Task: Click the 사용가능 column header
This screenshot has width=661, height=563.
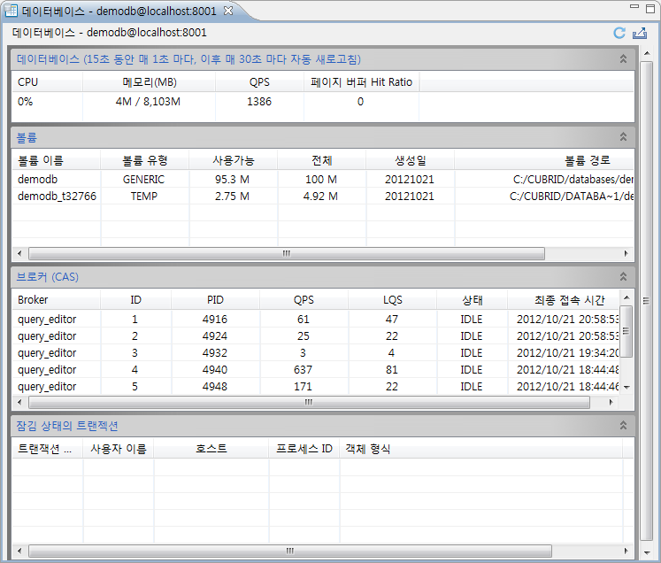Action: click(x=233, y=160)
